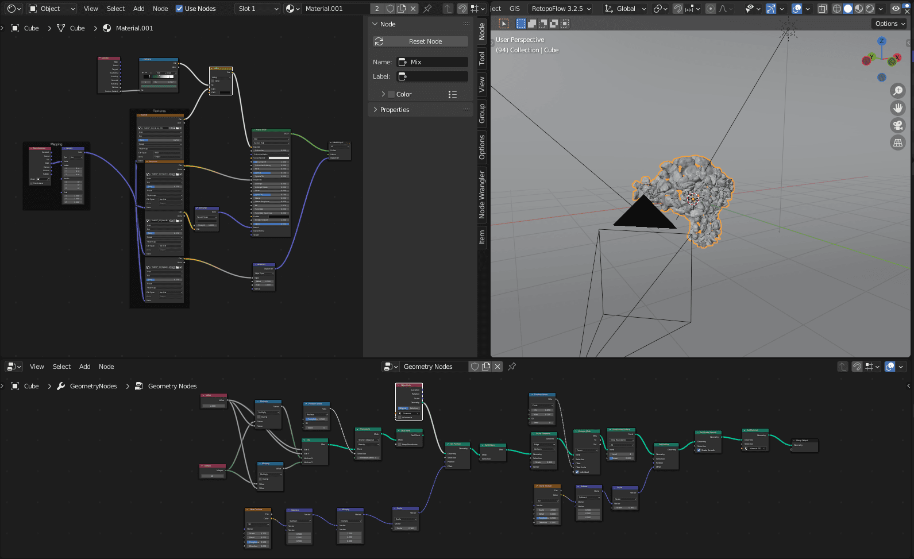The width and height of the screenshot is (914, 559).
Task: Open the RetopoFlow 3.2.5 dropdown
Action: tap(561, 9)
